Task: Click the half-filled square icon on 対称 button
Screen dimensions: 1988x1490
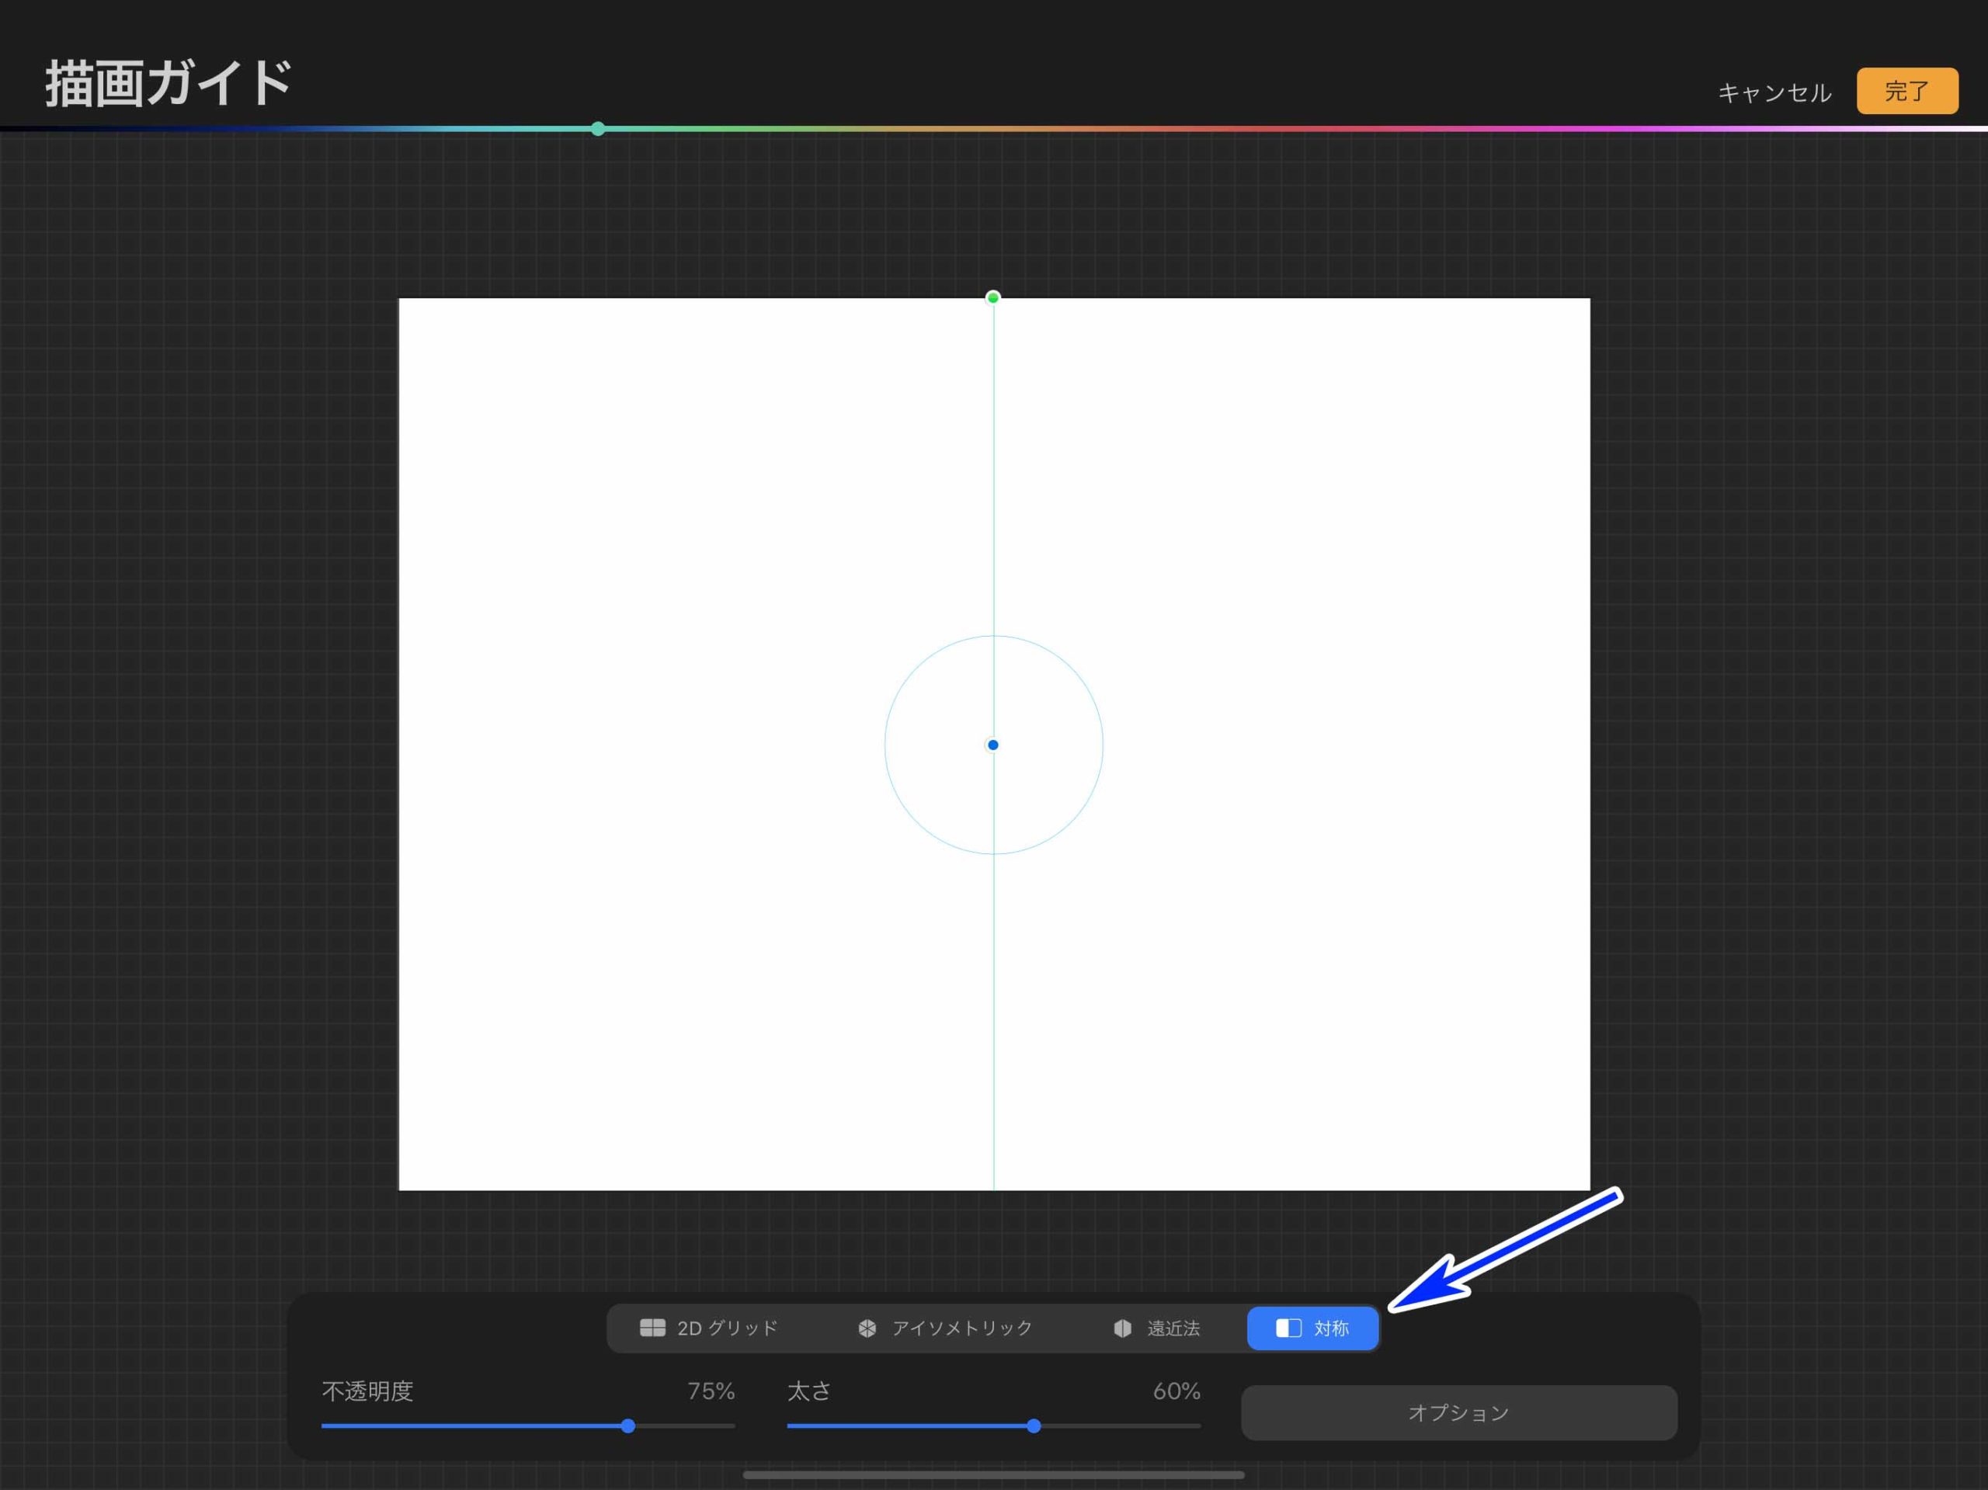Action: point(1288,1328)
